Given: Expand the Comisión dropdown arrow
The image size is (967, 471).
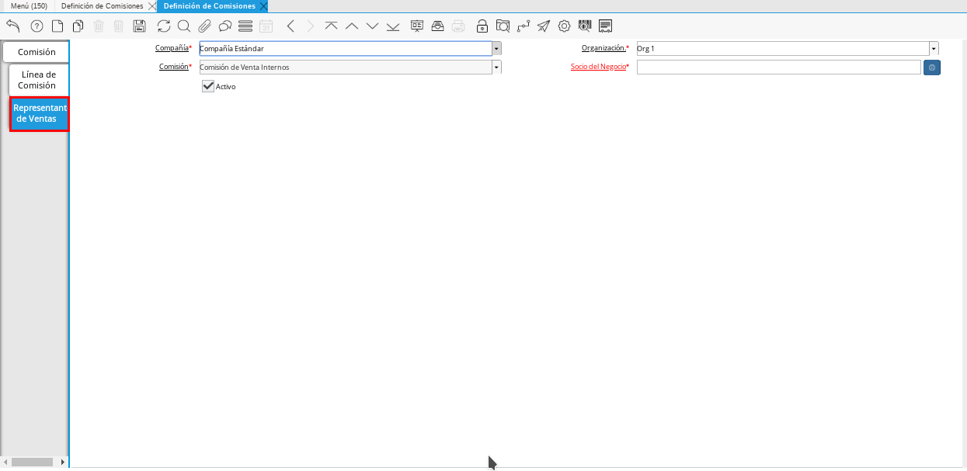Looking at the screenshot, I should 496,67.
